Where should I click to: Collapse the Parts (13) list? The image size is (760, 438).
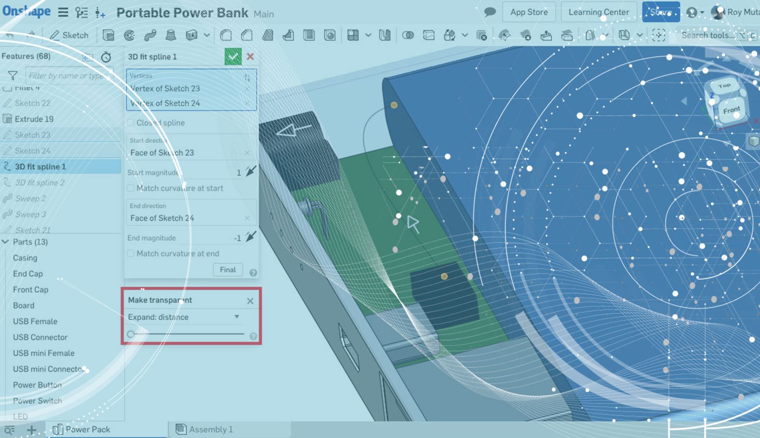[x=6, y=242]
